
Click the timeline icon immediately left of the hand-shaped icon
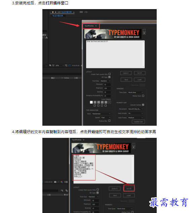click(62, 191)
